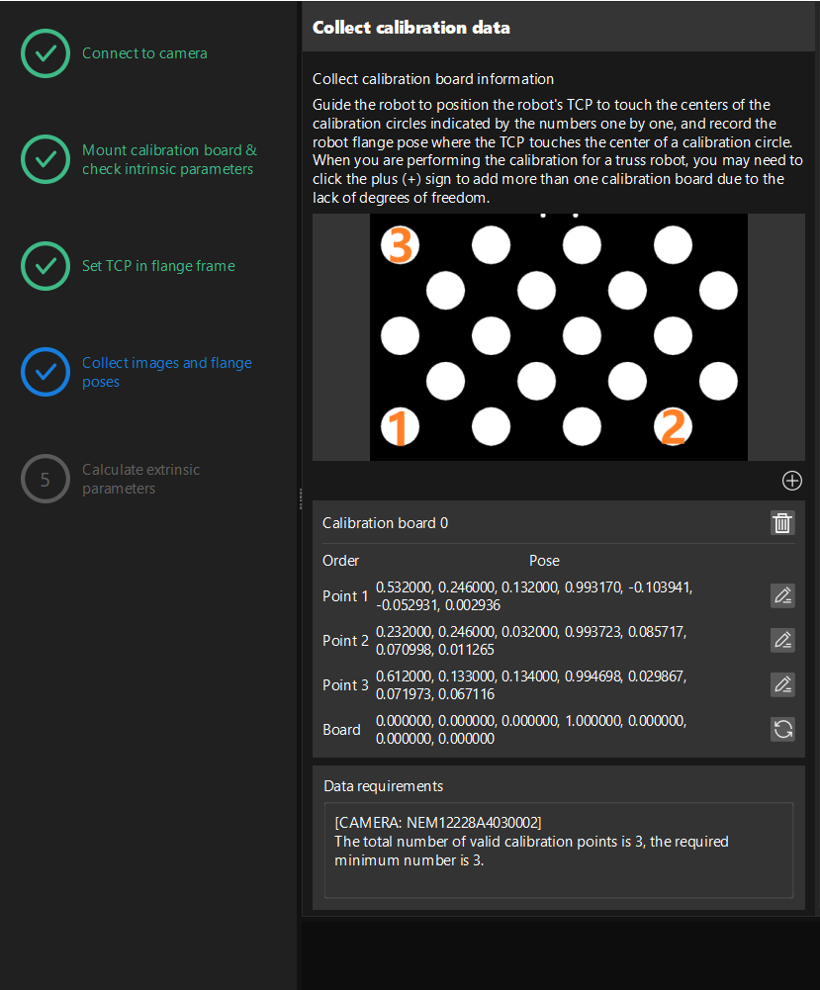Go to Mount calibration board step

[168, 159]
